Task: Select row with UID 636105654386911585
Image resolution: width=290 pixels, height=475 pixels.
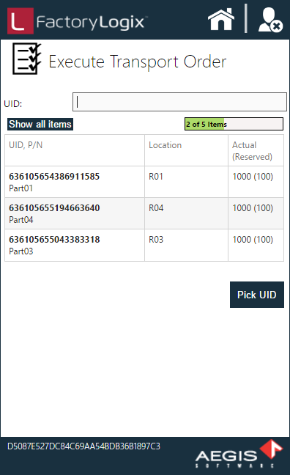Action: click(x=144, y=182)
